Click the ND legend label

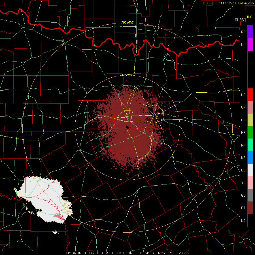243,221
